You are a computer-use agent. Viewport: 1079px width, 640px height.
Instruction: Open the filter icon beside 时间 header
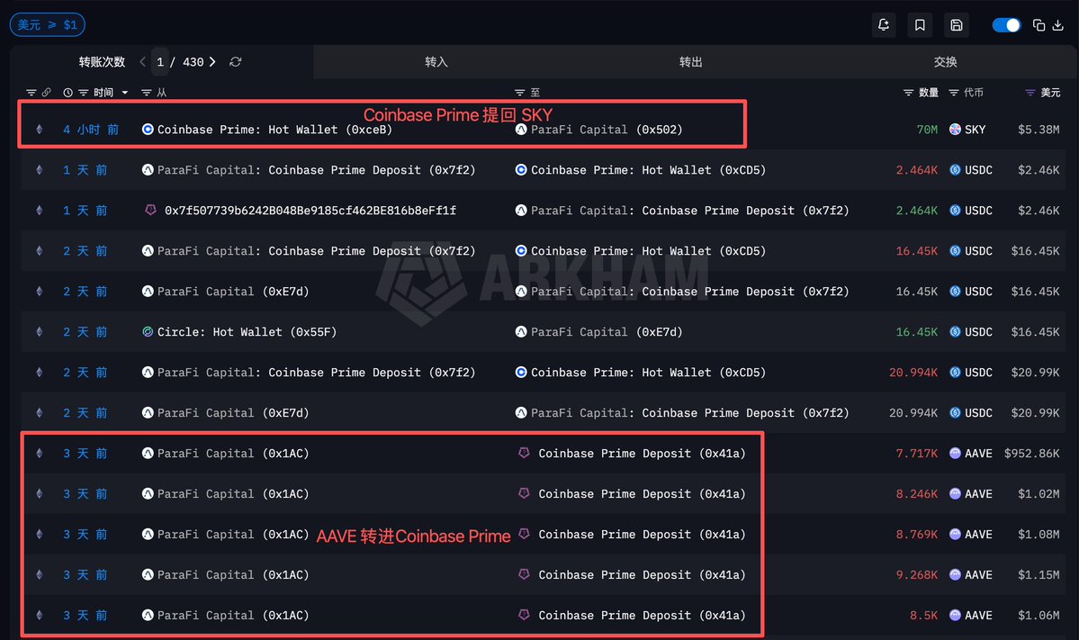point(83,92)
